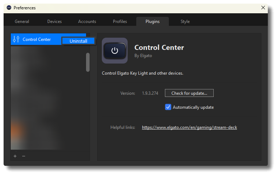Click the Check for update button
The image size is (275, 173).
coord(189,93)
